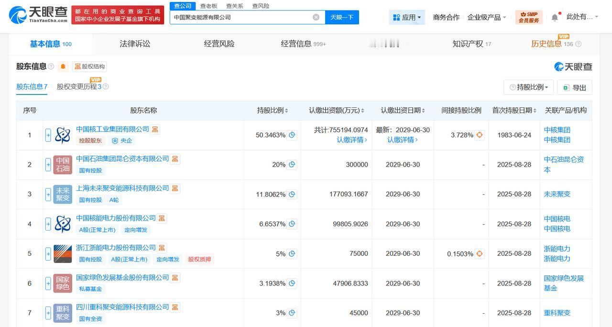Open the 股权变更历程 sub-tab
Image resolution: width=612 pixels, height=327 pixels.
pos(79,86)
